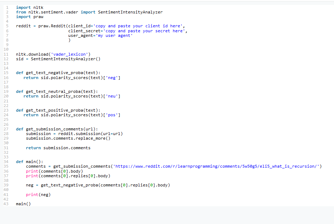The width and height of the screenshot is (334, 224).
Task: Click the 'pos' key string on line 24
Action: coord(112,115)
